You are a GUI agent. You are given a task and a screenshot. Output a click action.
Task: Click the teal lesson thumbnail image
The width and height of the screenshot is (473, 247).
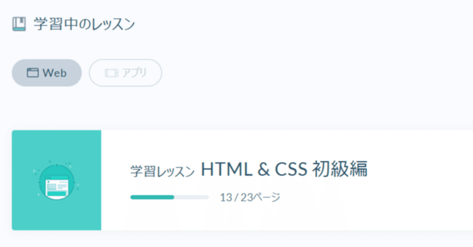click(56, 180)
